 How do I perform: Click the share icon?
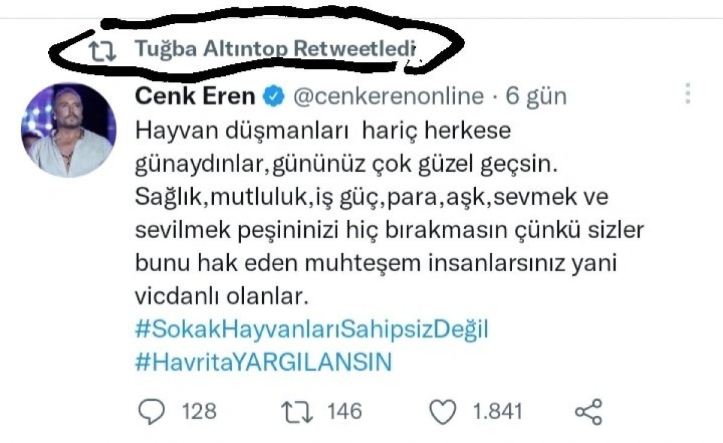coord(588,412)
